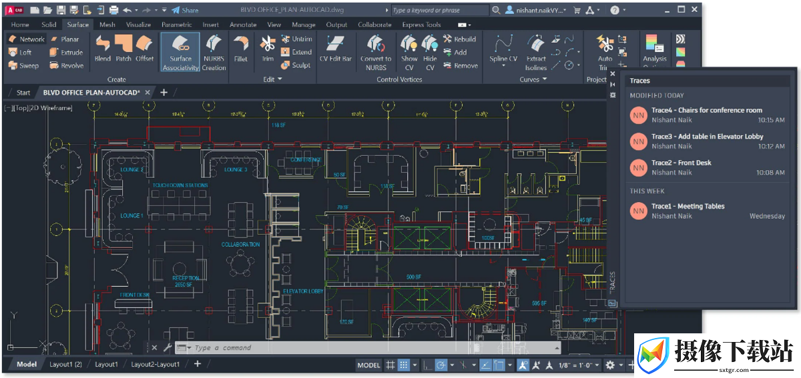This screenshot has width=801, height=378.
Task: Click Add in Control Vertices panel
Action: tap(455, 53)
